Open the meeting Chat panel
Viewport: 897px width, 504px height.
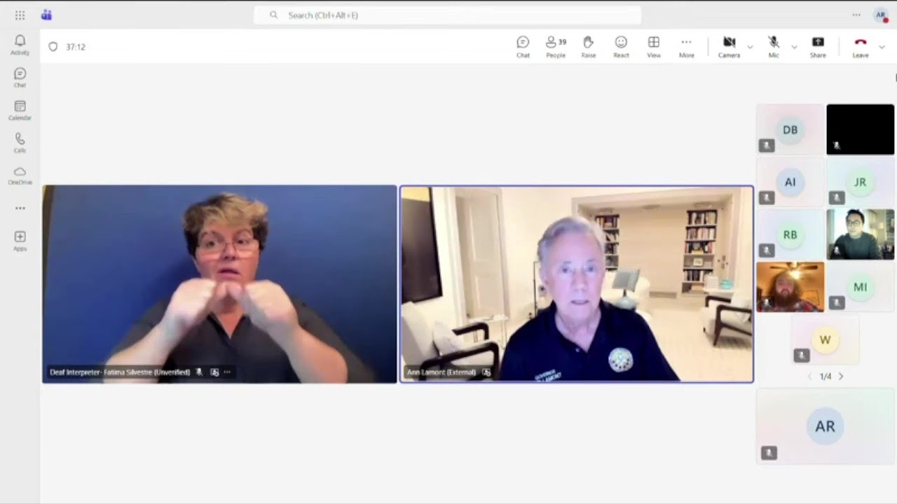tap(523, 47)
